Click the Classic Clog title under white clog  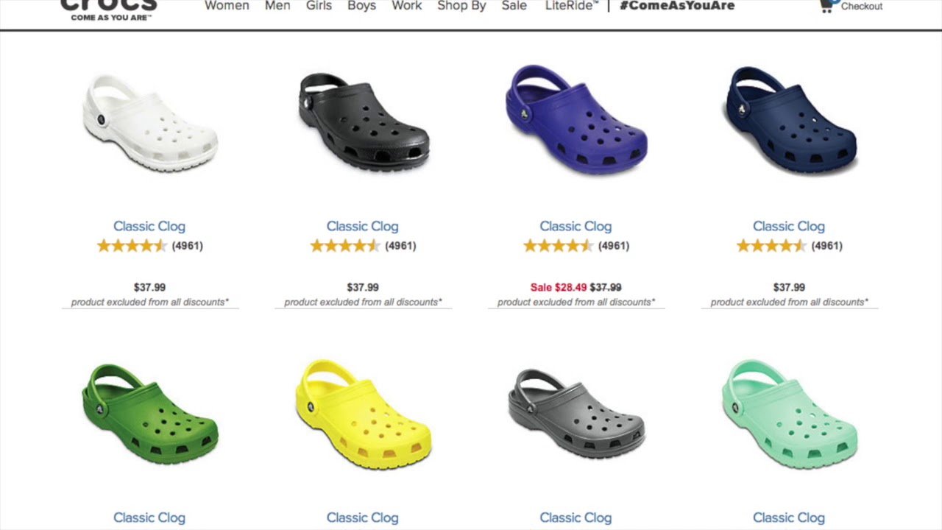[x=149, y=226]
